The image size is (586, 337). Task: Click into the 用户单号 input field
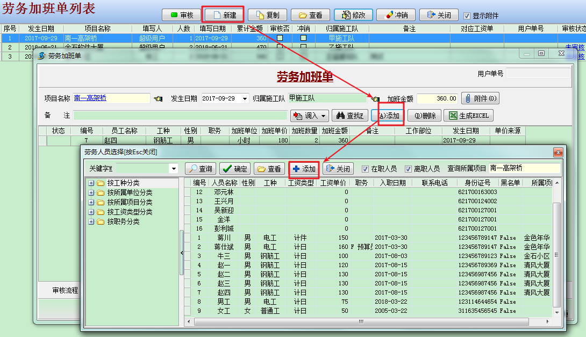coord(538,73)
